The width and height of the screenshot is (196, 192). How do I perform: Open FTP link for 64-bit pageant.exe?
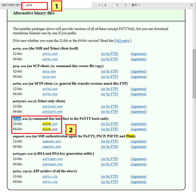[x=110, y=147]
